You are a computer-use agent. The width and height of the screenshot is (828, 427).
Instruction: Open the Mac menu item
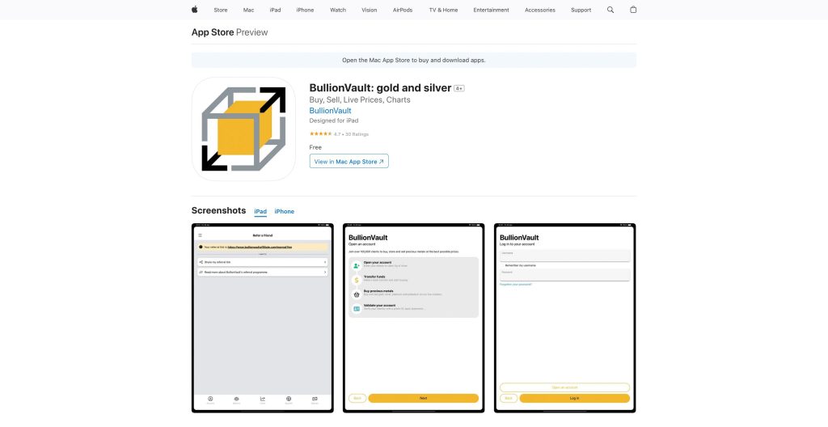point(248,10)
